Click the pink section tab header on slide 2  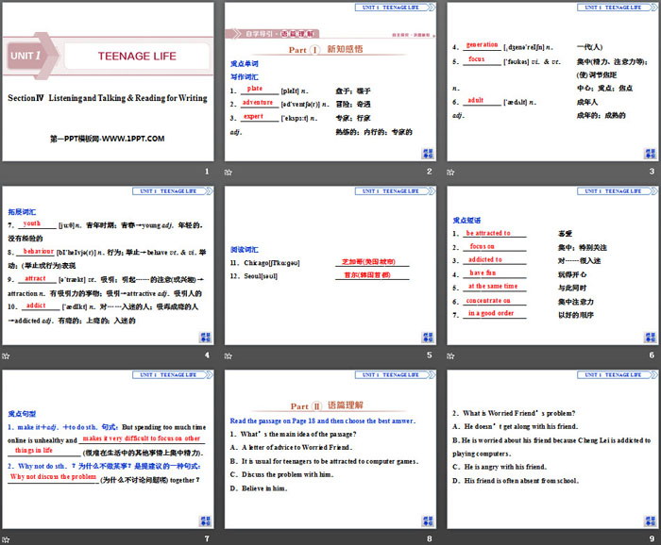pyautogui.click(x=272, y=34)
